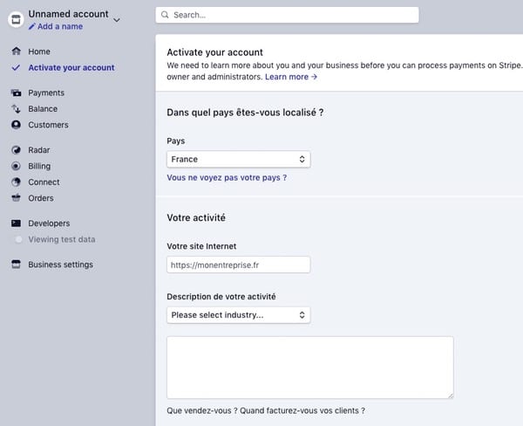523x426 pixels.
Task: Select the Radar icon in sidebar
Action: 16,150
